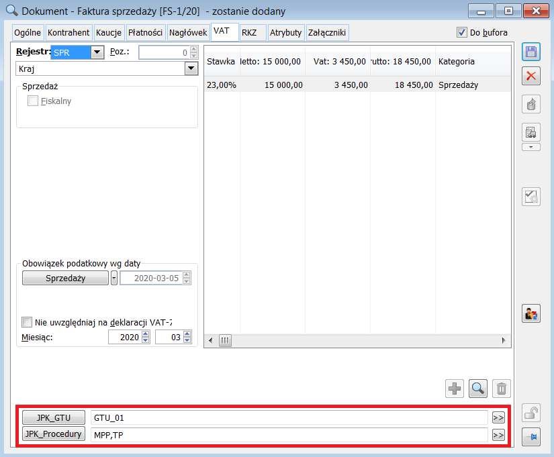
Task: Click the year 2020 field next to Miesiąc
Action: pyautogui.click(x=125, y=337)
